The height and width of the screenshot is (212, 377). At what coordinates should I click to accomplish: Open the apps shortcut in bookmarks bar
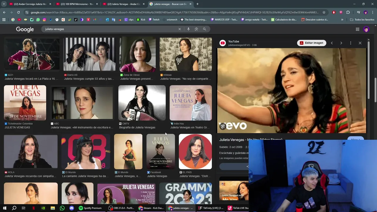pyautogui.click(x=4, y=20)
